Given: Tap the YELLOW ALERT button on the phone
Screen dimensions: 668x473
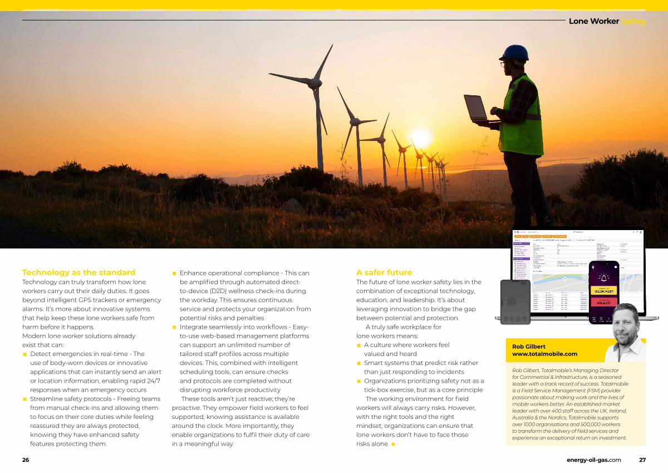Looking at the screenshot, I should [604, 290].
